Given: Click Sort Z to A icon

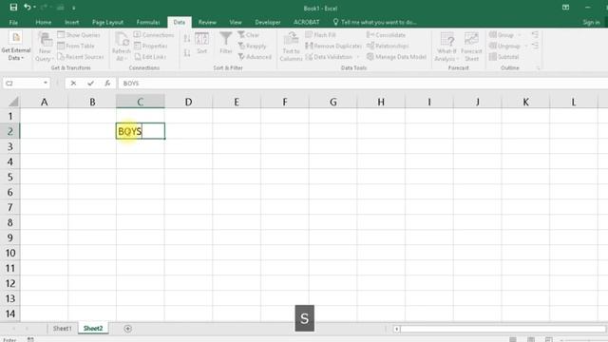Looking at the screenshot, I should click(187, 53).
